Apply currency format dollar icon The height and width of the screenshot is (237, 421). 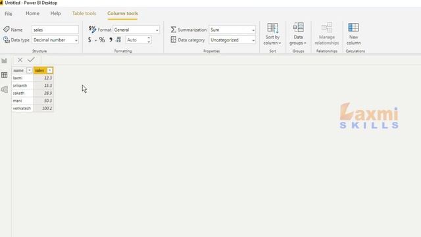pos(89,39)
